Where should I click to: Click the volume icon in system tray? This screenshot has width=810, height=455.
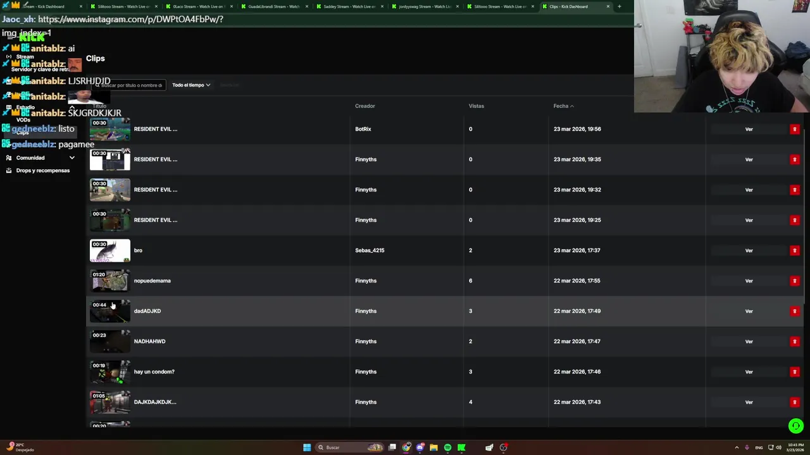tap(778, 447)
